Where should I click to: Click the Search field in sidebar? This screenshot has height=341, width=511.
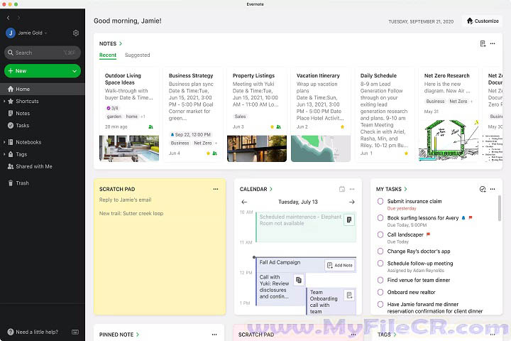[43, 53]
